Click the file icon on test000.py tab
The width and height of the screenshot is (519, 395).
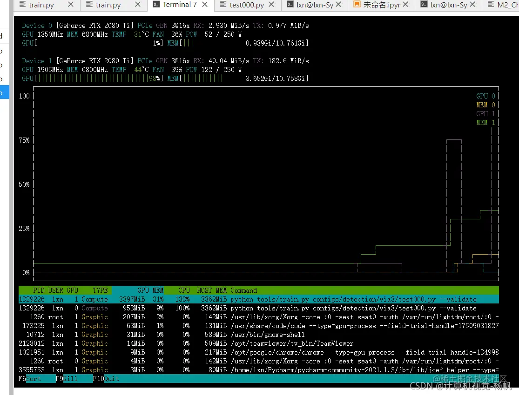[x=223, y=5]
